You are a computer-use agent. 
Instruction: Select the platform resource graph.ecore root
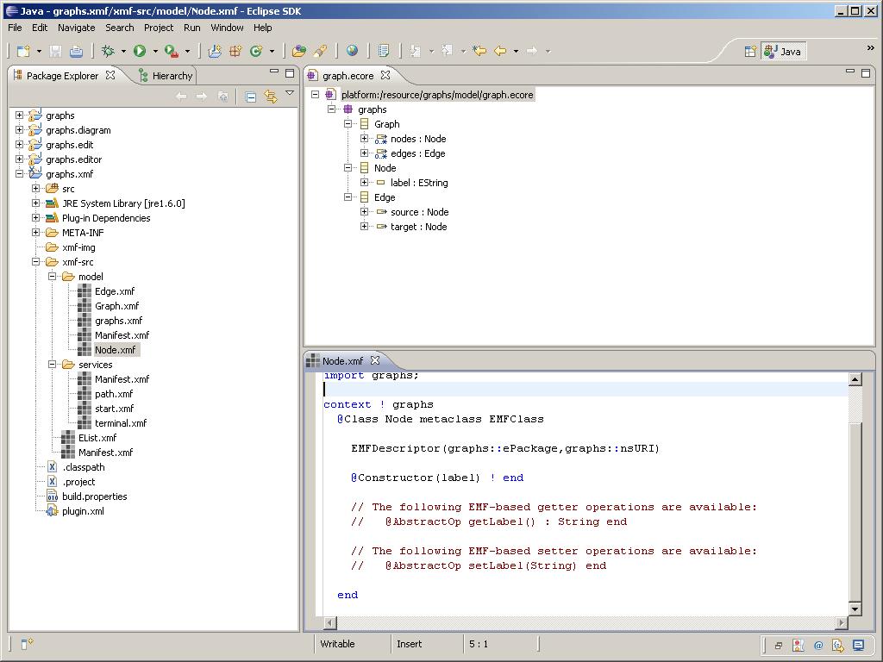(x=437, y=95)
